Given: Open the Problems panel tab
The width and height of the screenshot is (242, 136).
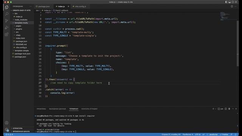Looking at the screenshot, I should (x=41, y=109).
